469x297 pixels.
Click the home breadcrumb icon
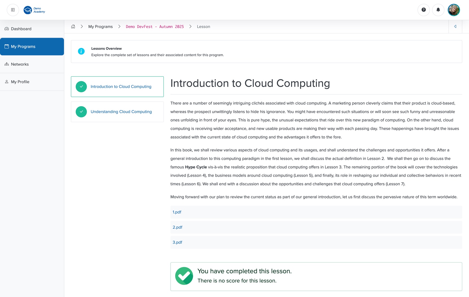(x=73, y=27)
